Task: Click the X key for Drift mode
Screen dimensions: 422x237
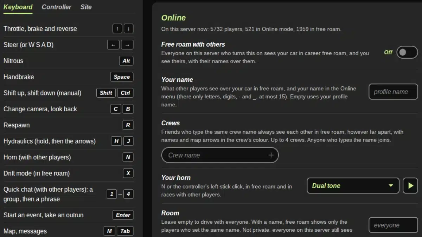Action: [x=128, y=173]
